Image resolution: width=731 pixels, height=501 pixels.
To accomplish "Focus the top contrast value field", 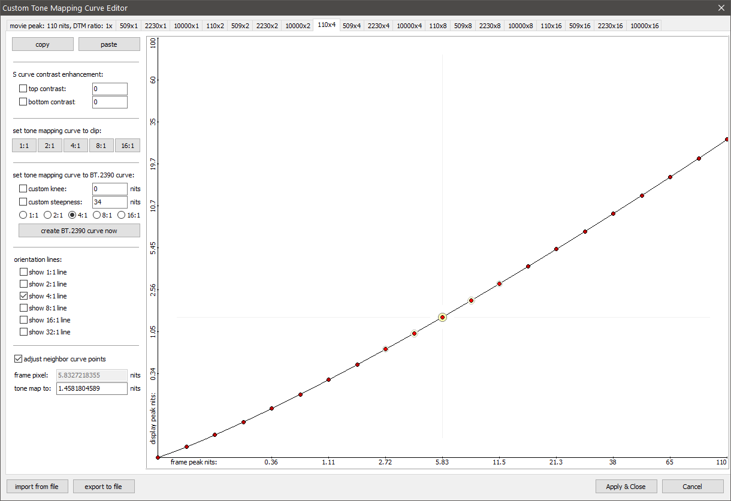I will [x=110, y=89].
